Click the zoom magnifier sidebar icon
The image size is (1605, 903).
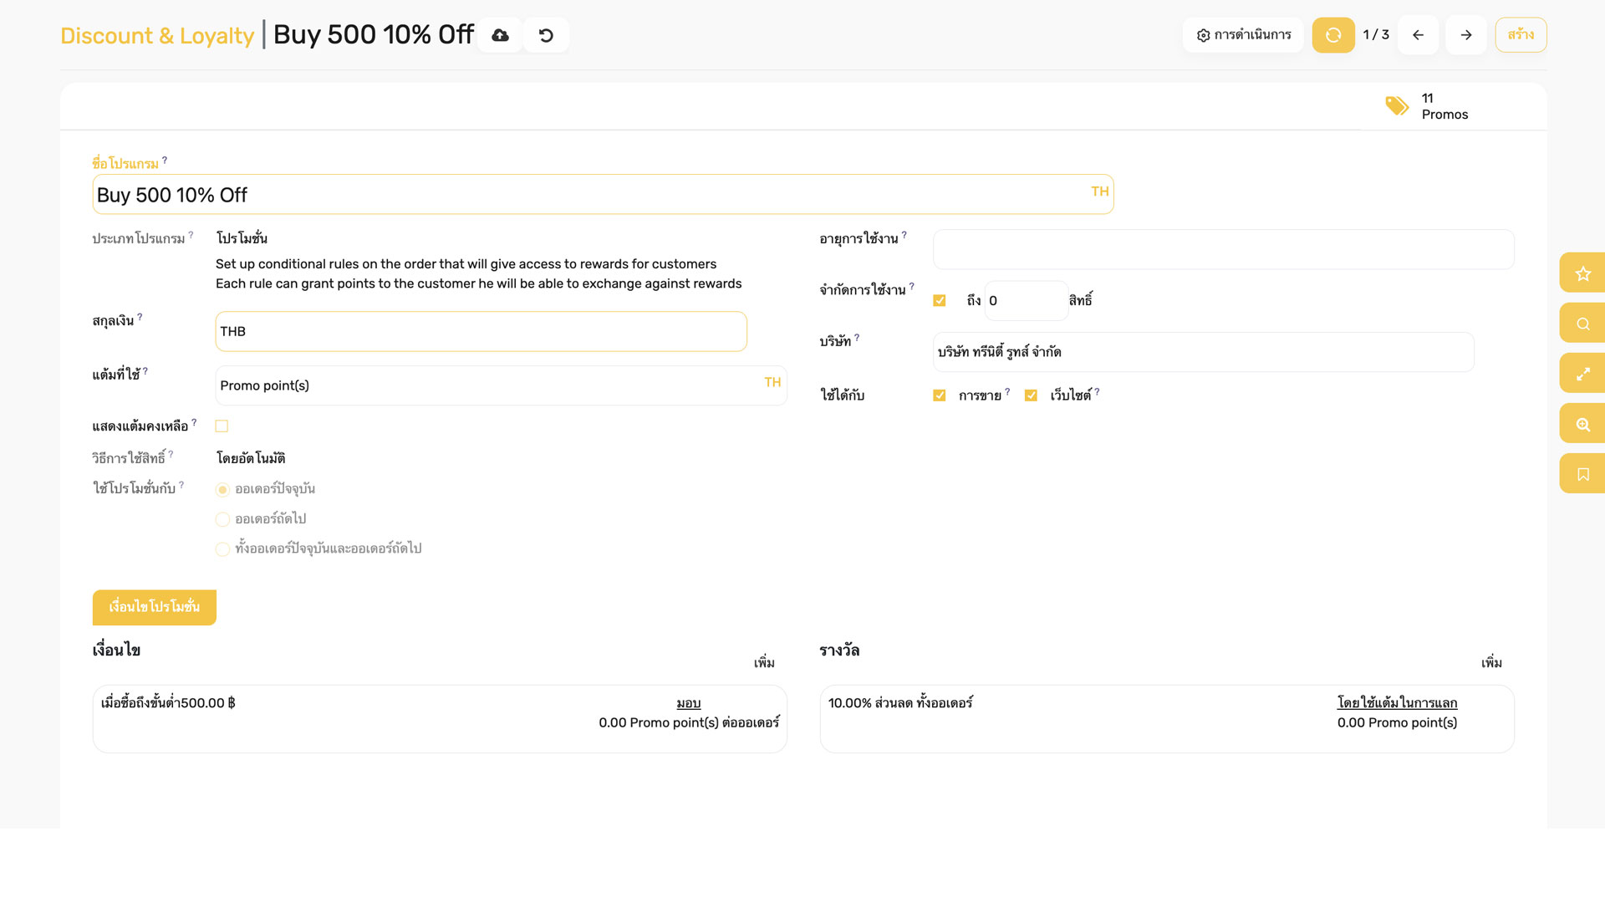pyautogui.click(x=1582, y=424)
